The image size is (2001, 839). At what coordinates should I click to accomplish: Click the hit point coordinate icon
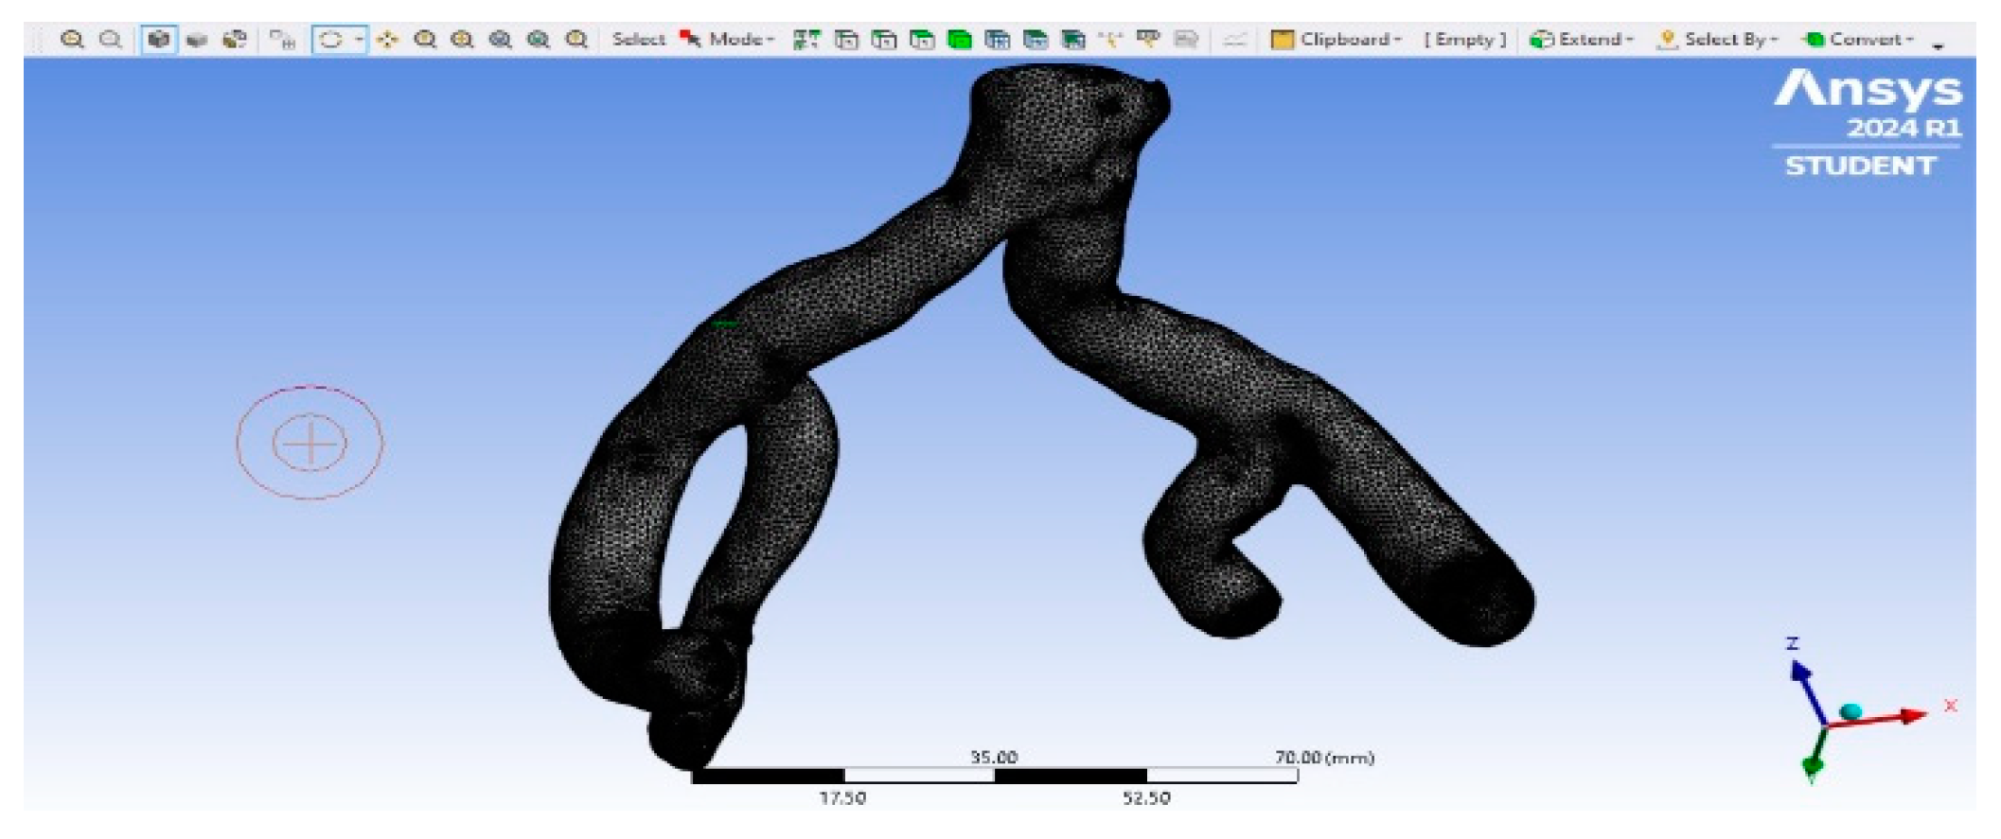point(1110,40)
